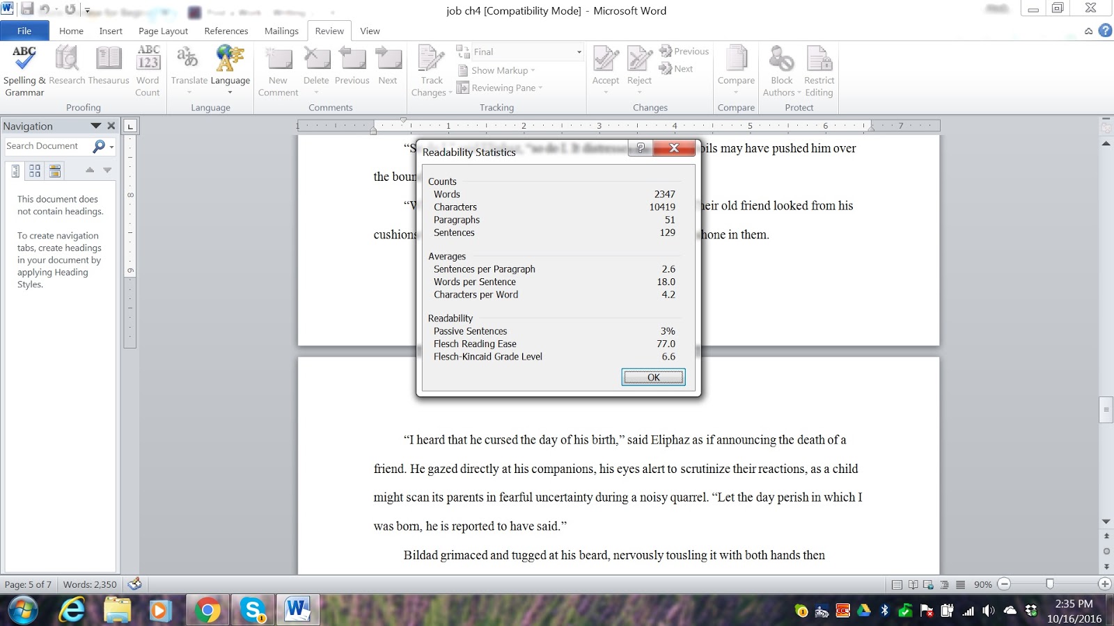Image resolution: width=1114 pixels, height=626 pixels.
Task: Click the Reject change icon
Action: click(x=639, y=58)
